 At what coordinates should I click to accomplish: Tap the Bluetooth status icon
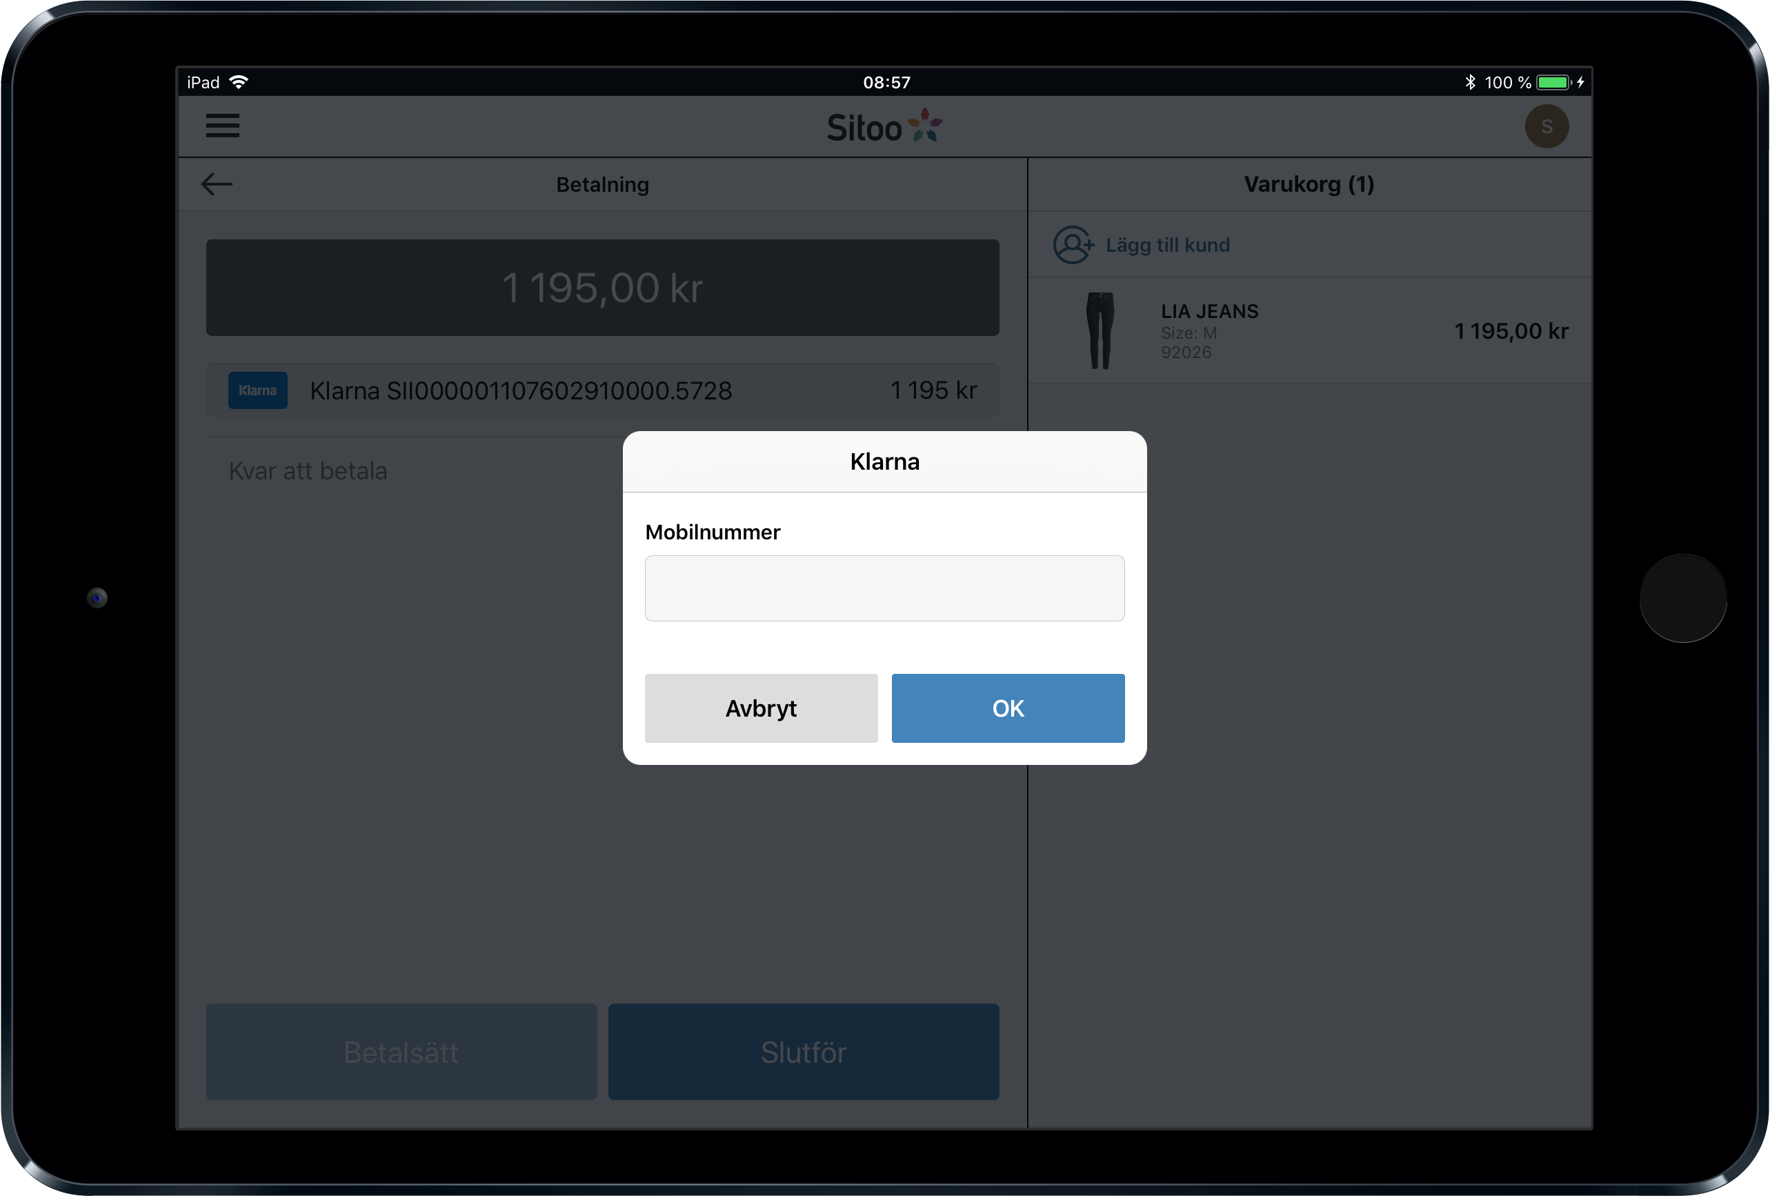pos(1470,82)
